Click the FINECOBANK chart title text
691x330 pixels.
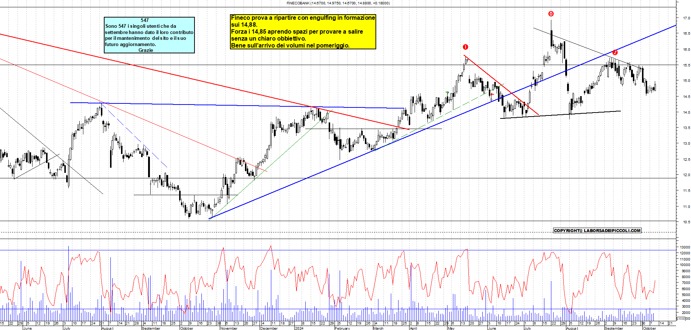(x=338, y=3)
